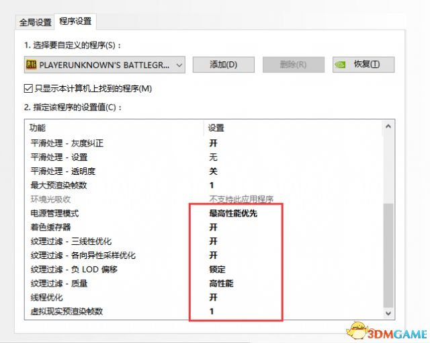Select the 程序设置 tab
The width and height of the screenshot is (430, 343).
[75, 22]
